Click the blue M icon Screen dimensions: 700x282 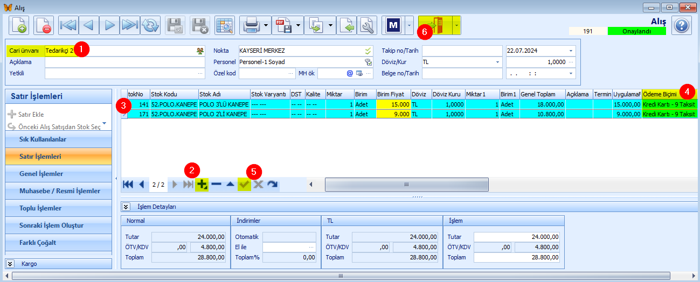(393, 25)
